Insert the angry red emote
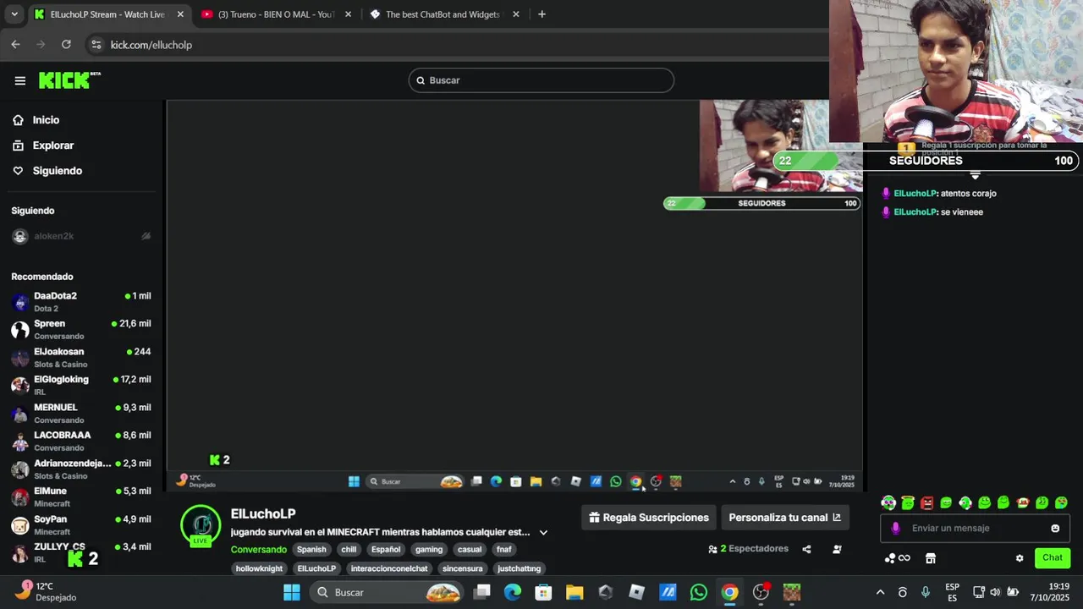 (x=926, y=502)
